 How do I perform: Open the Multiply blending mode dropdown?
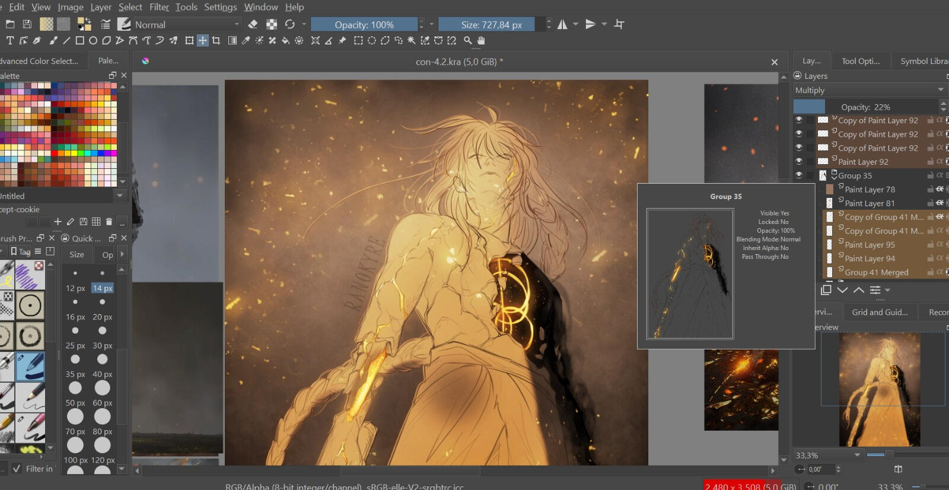(869, 90)
